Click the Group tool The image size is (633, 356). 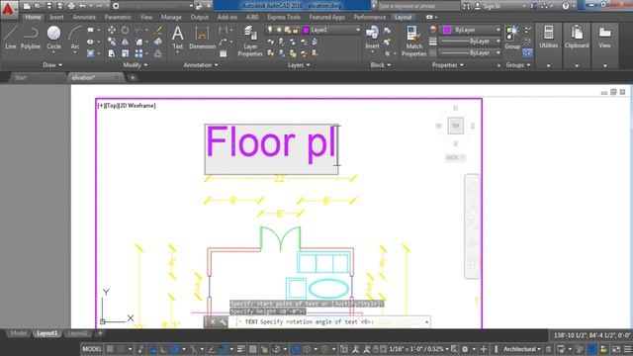click(x=512, y=38)
